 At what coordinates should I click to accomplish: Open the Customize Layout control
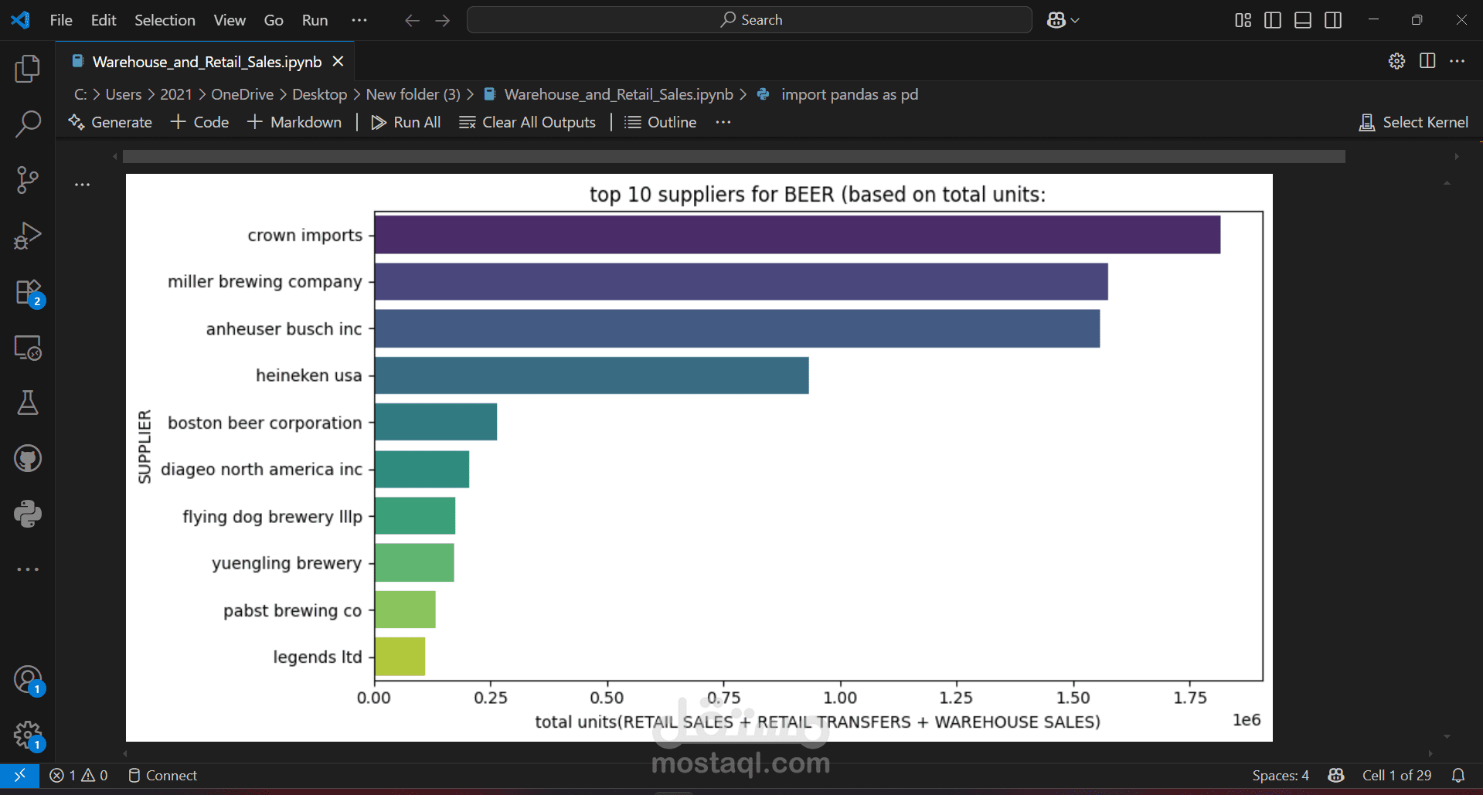point(1243,20)
